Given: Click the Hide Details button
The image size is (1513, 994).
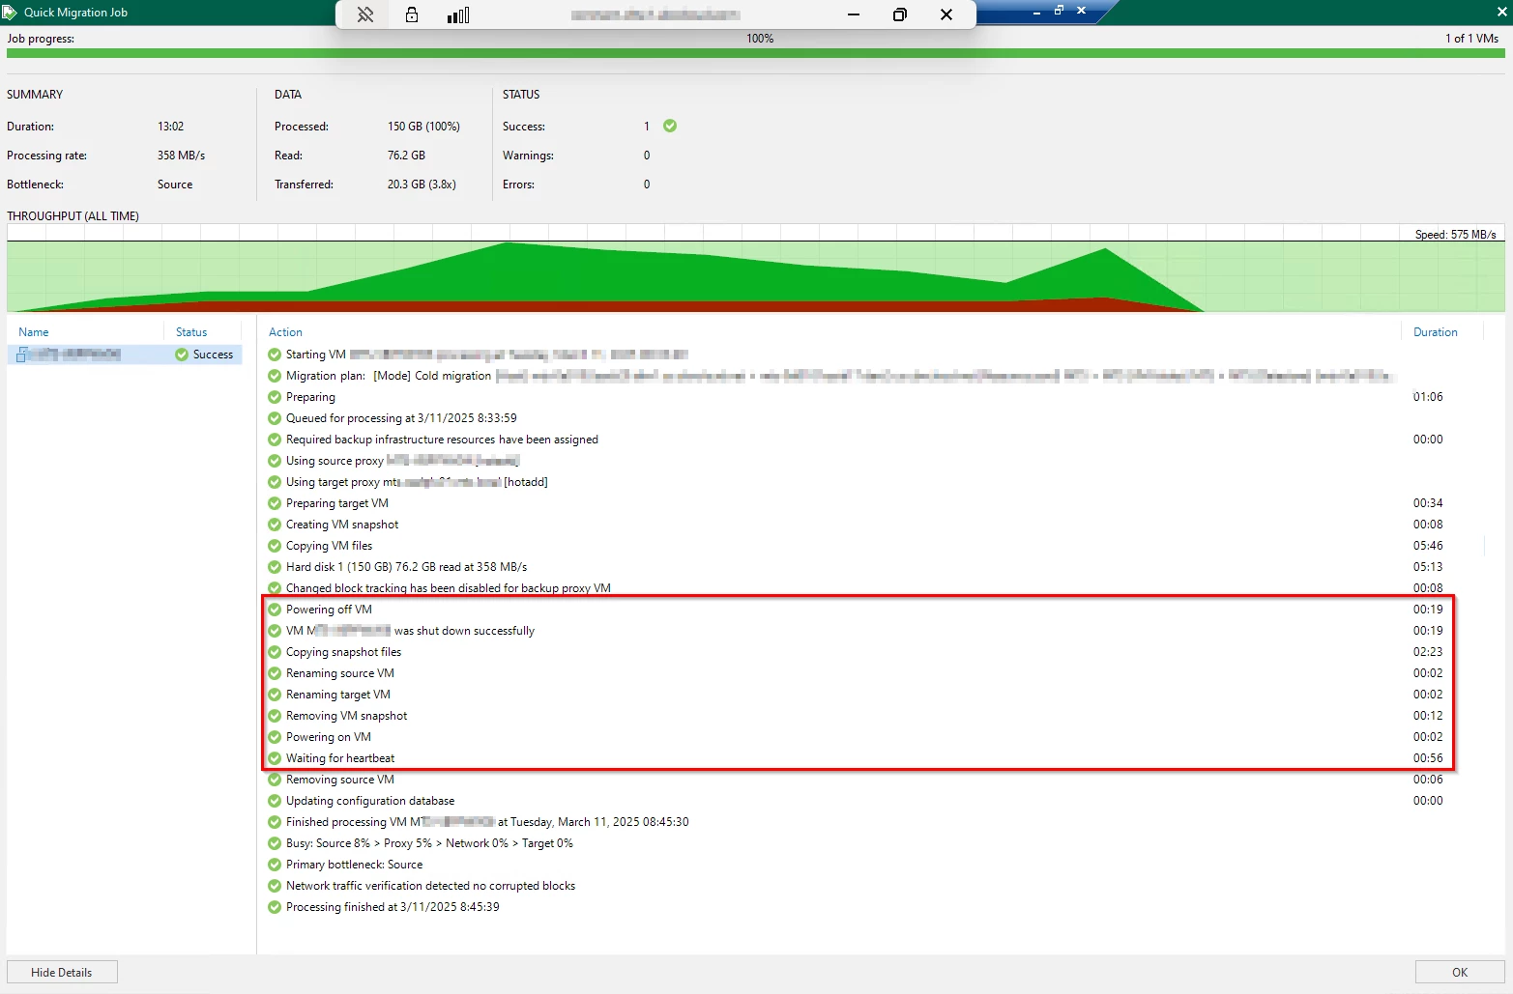Looking at the screenshot, I should pos(62,973).
